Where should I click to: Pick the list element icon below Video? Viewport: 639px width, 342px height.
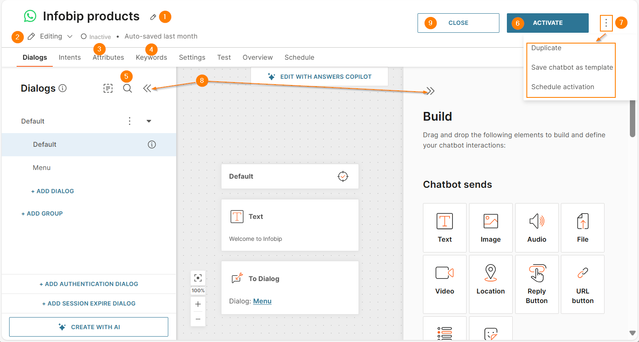(x=445, y=333)
